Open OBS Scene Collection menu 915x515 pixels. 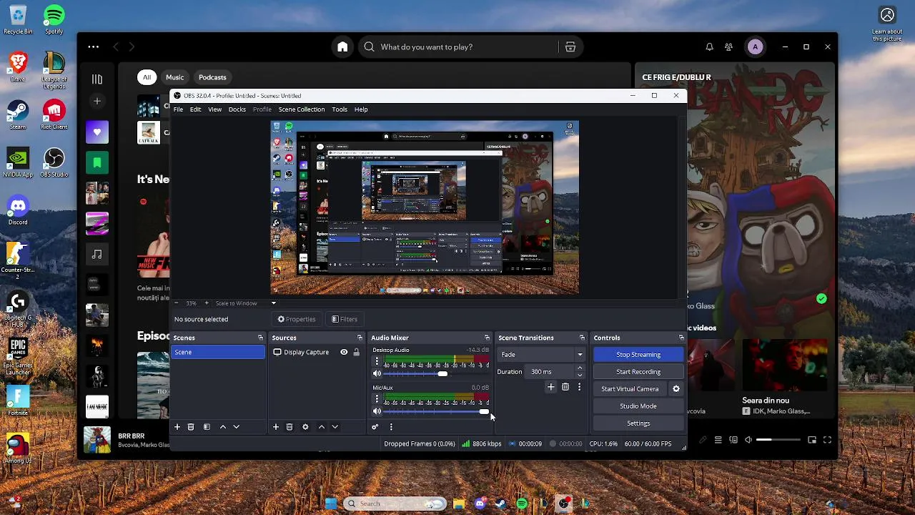click(302, 109)
